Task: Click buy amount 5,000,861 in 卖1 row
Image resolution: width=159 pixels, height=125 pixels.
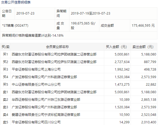Action: (x=122, y=92)
